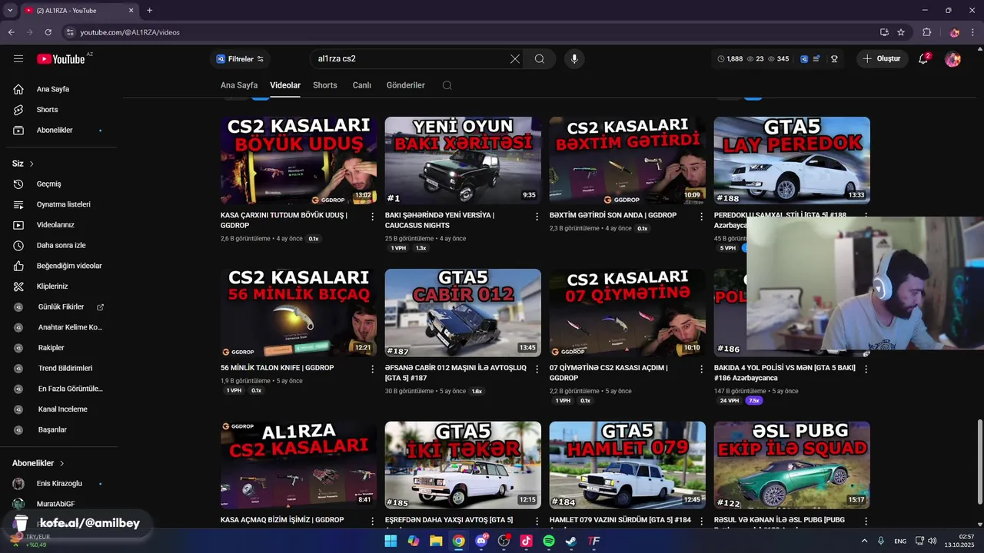Viewport: 984px width, 553px height.
Task: Clear the search box with the X icon
Action: click(515, 59)
